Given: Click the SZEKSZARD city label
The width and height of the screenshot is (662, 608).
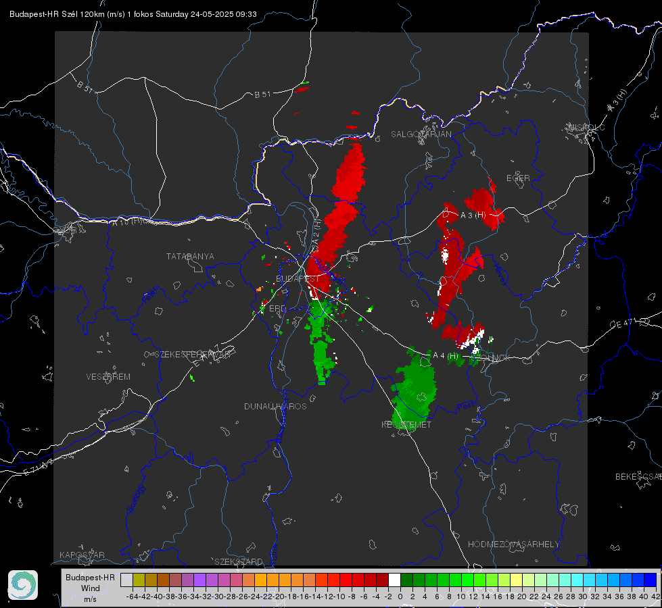Looking at the screenshot, I should pyautogui.click(x=239, y=561).
